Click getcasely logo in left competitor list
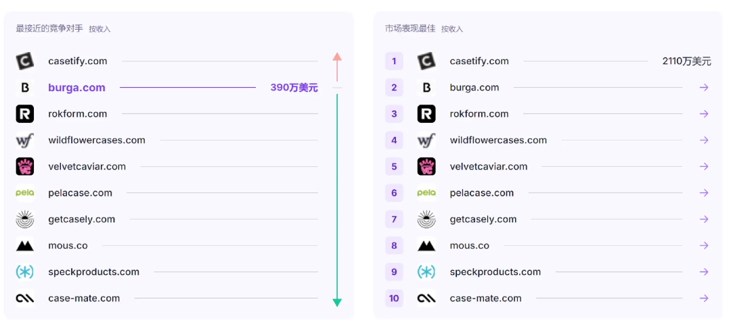731x335 pixels. [x=25, y=220]
